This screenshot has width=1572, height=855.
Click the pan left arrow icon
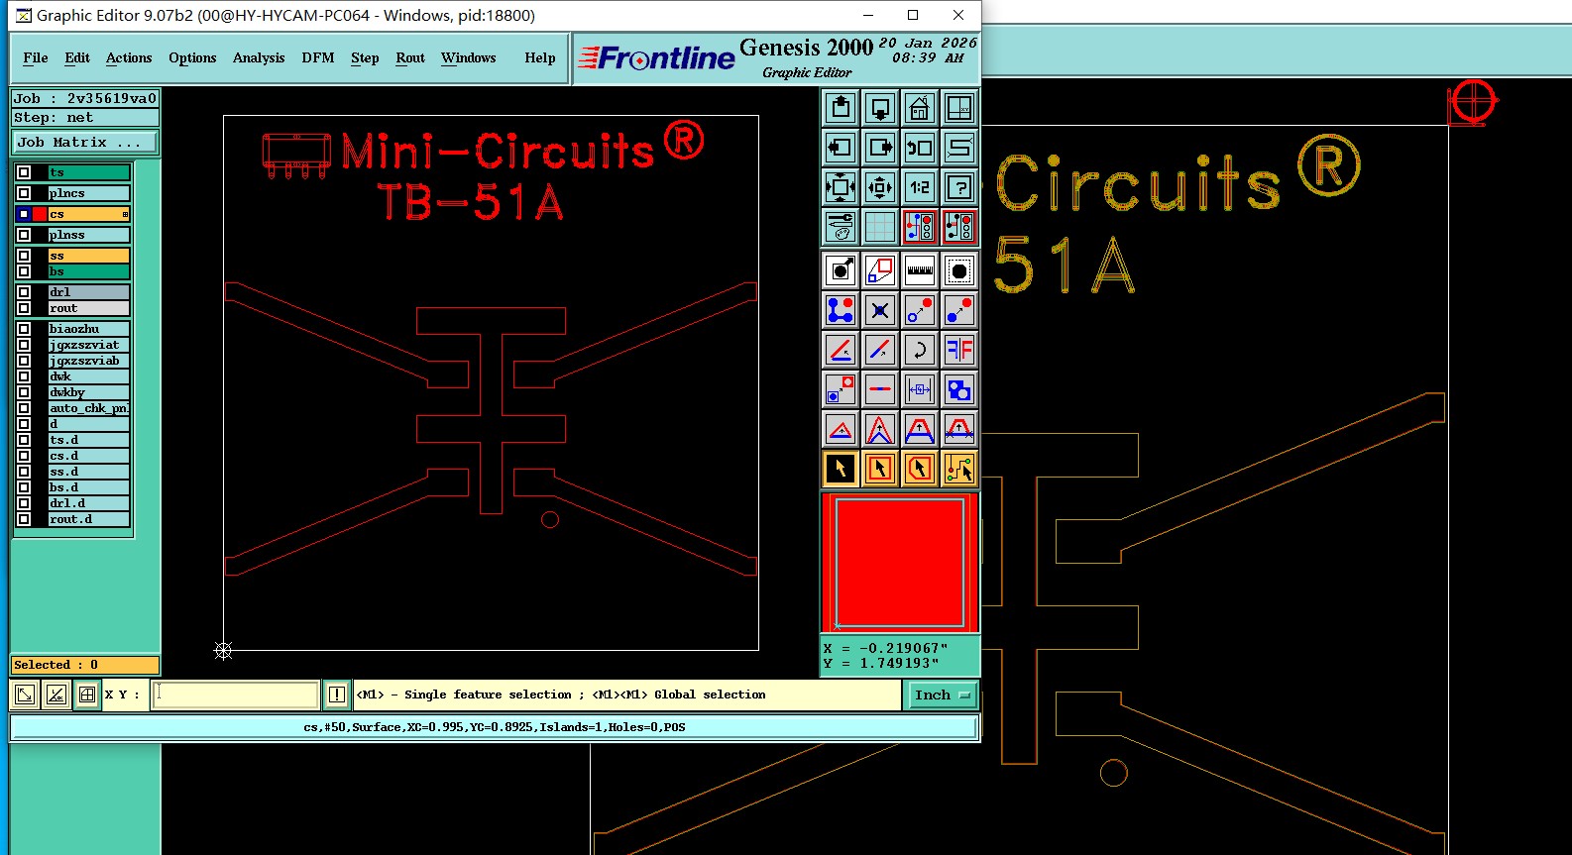coord(841,148)
